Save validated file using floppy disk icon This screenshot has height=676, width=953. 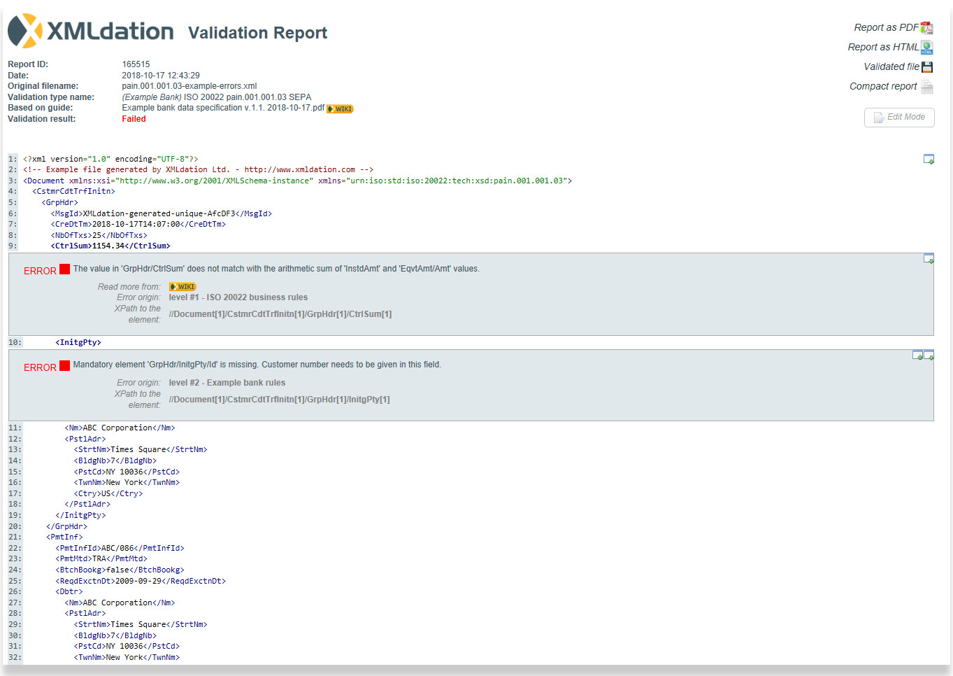[x=927, y=67]
